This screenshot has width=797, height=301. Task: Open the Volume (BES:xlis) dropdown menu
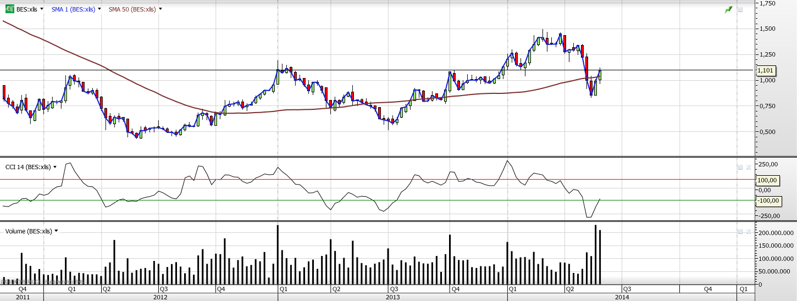point(56,231)
